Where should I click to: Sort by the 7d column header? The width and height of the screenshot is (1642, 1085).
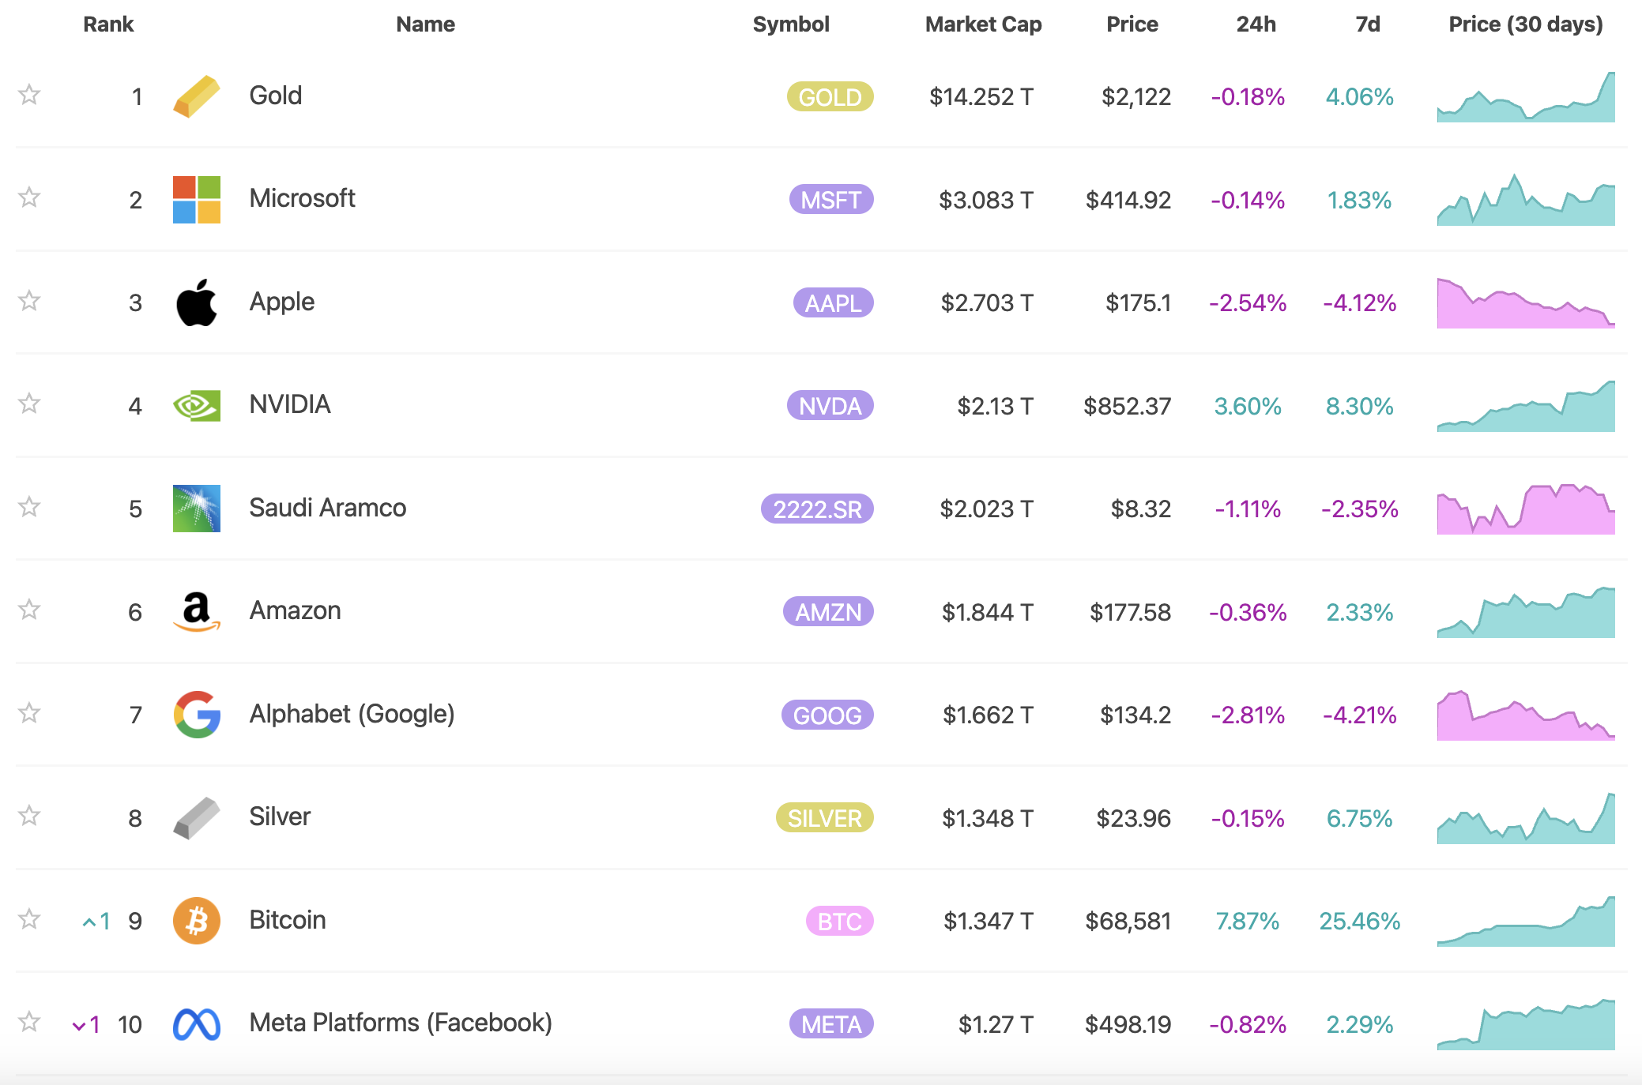(1367, 24)
